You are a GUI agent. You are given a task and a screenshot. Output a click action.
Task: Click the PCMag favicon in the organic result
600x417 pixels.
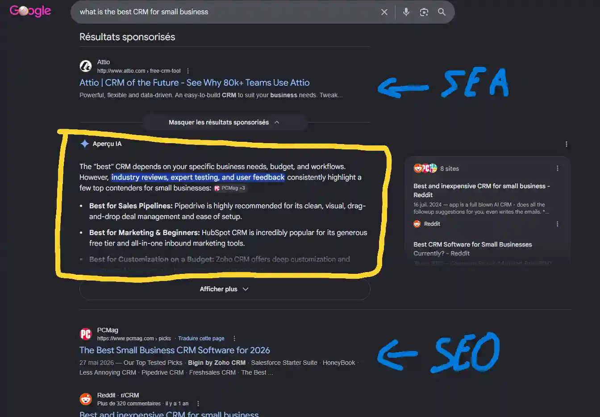point(86,334)
